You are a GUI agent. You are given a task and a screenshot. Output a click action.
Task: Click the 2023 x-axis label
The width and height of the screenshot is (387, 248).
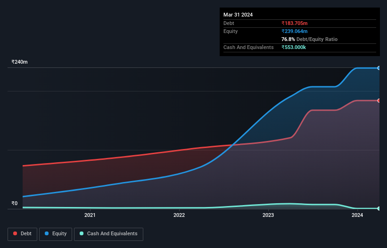coord(268,215)
